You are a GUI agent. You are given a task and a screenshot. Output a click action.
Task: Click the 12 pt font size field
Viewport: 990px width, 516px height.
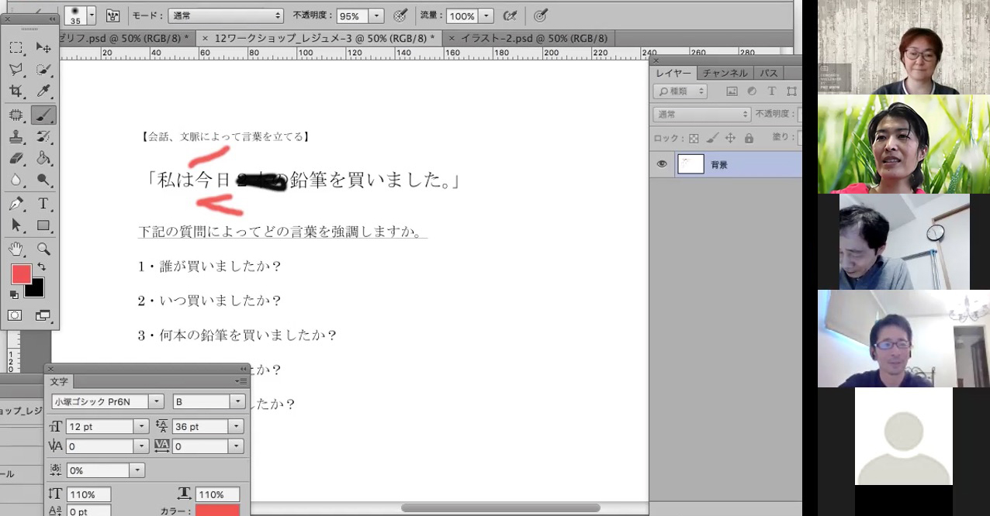[x=99, y=427]
